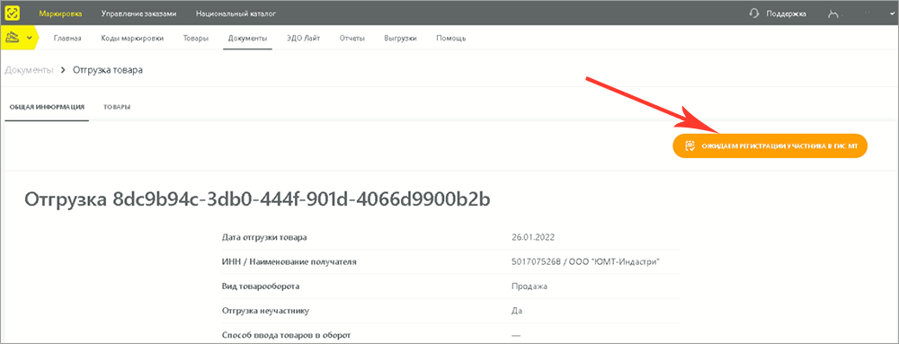
Task: Select the Общая информация tab
Action: tap(47, 107)
